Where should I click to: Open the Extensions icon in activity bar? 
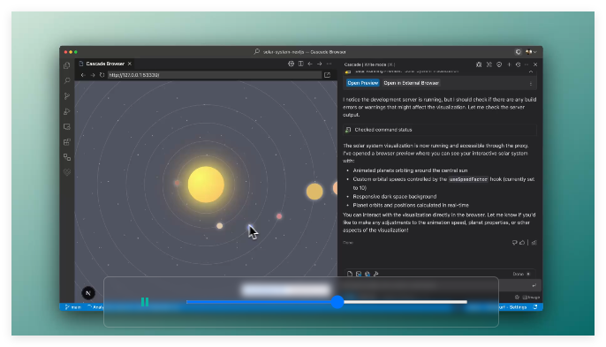(x=67, y=142)
